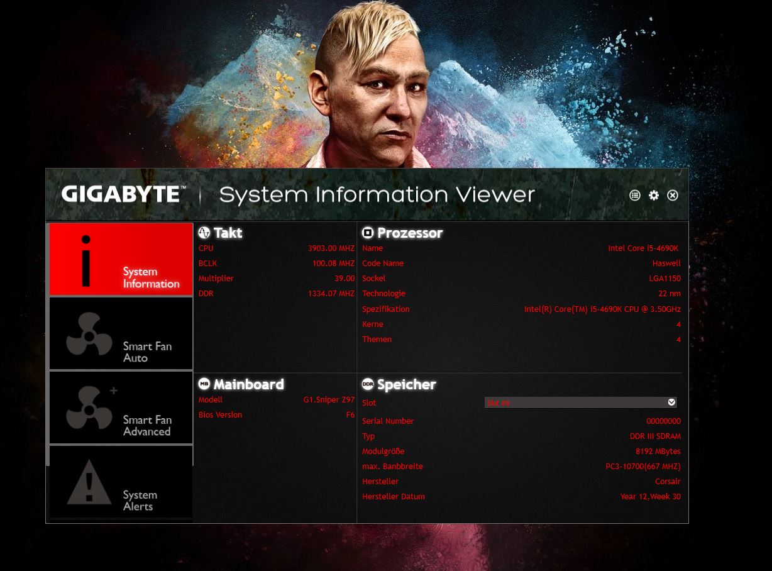This screenshot has height=571, width=772.
Task: Click the System Information Viewer title
Action: [377, 195]
